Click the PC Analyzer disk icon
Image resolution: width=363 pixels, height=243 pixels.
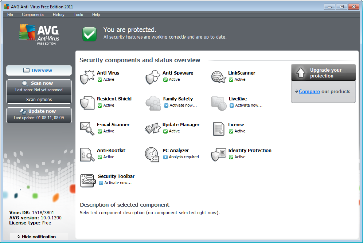[x=153, y=154]
